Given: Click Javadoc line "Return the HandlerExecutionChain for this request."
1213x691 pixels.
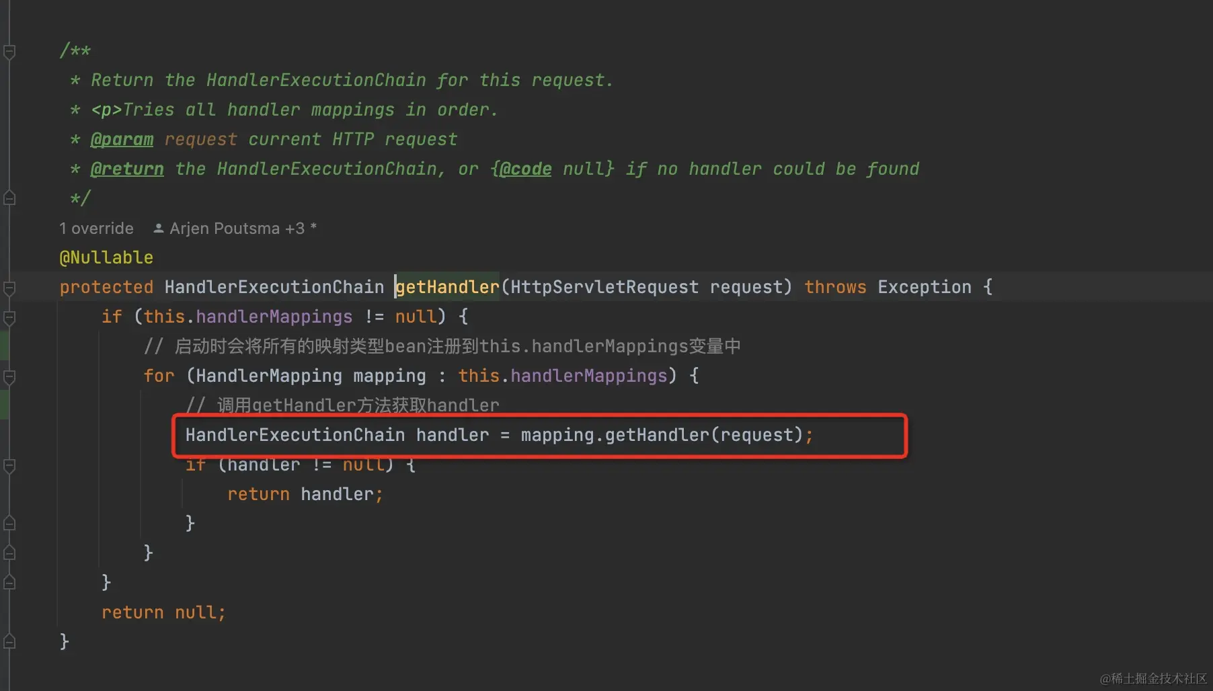Looking at the screenshot, I should (x=352, y=80).
